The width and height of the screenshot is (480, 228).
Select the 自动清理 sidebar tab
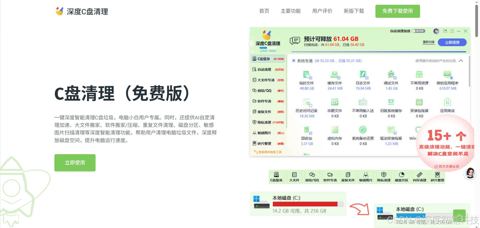[x=268, y=69]
